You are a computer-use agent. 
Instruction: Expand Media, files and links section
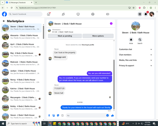click(136, 60)
